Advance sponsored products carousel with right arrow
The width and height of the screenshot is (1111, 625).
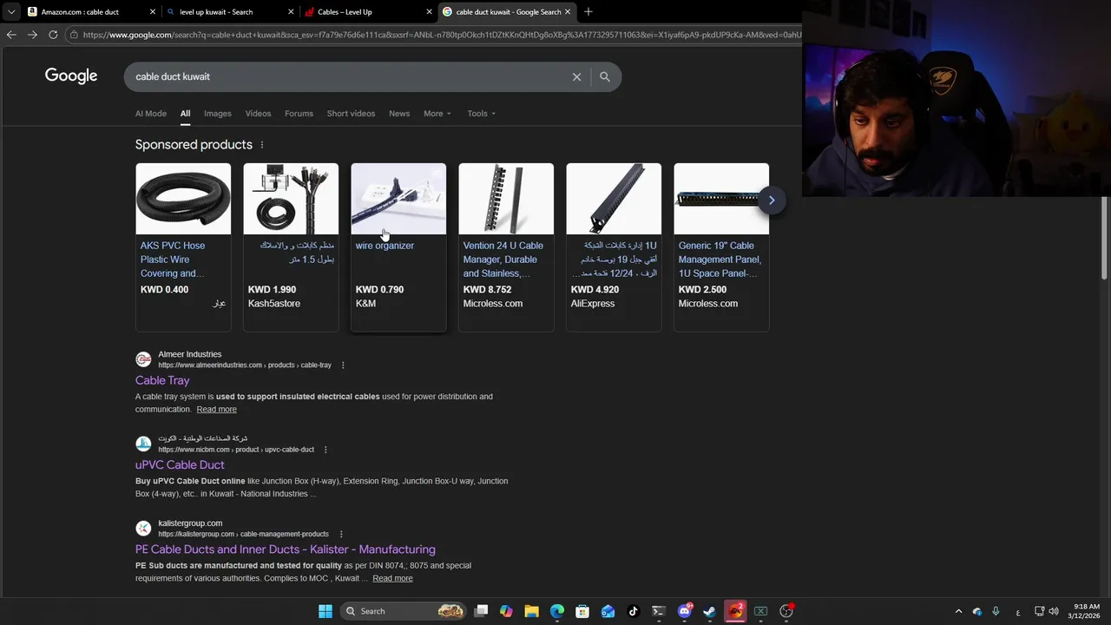pyautogui.click(x=771, y=201)
